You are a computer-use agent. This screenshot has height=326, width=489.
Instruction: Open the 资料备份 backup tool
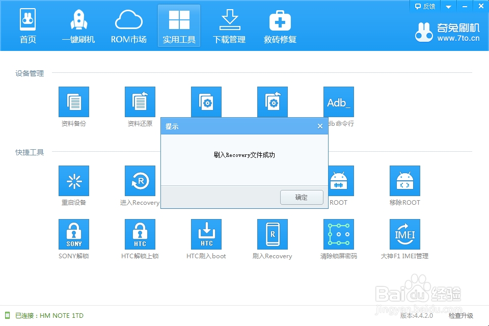pos(74,102)
